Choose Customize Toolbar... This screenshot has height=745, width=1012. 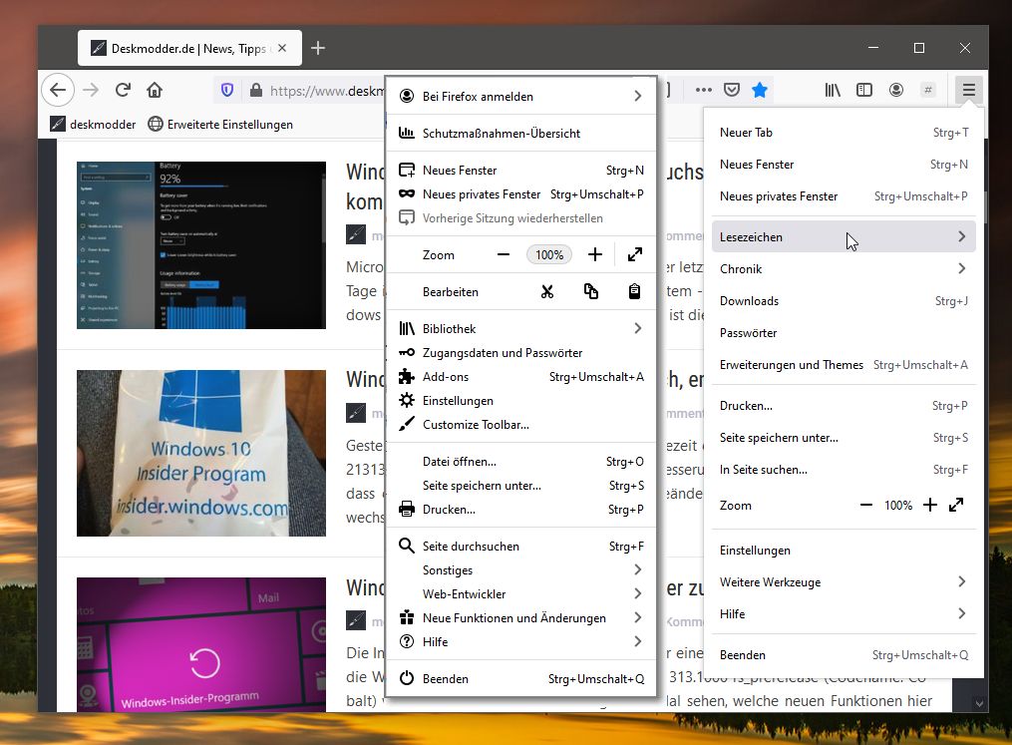coord(520,424)
